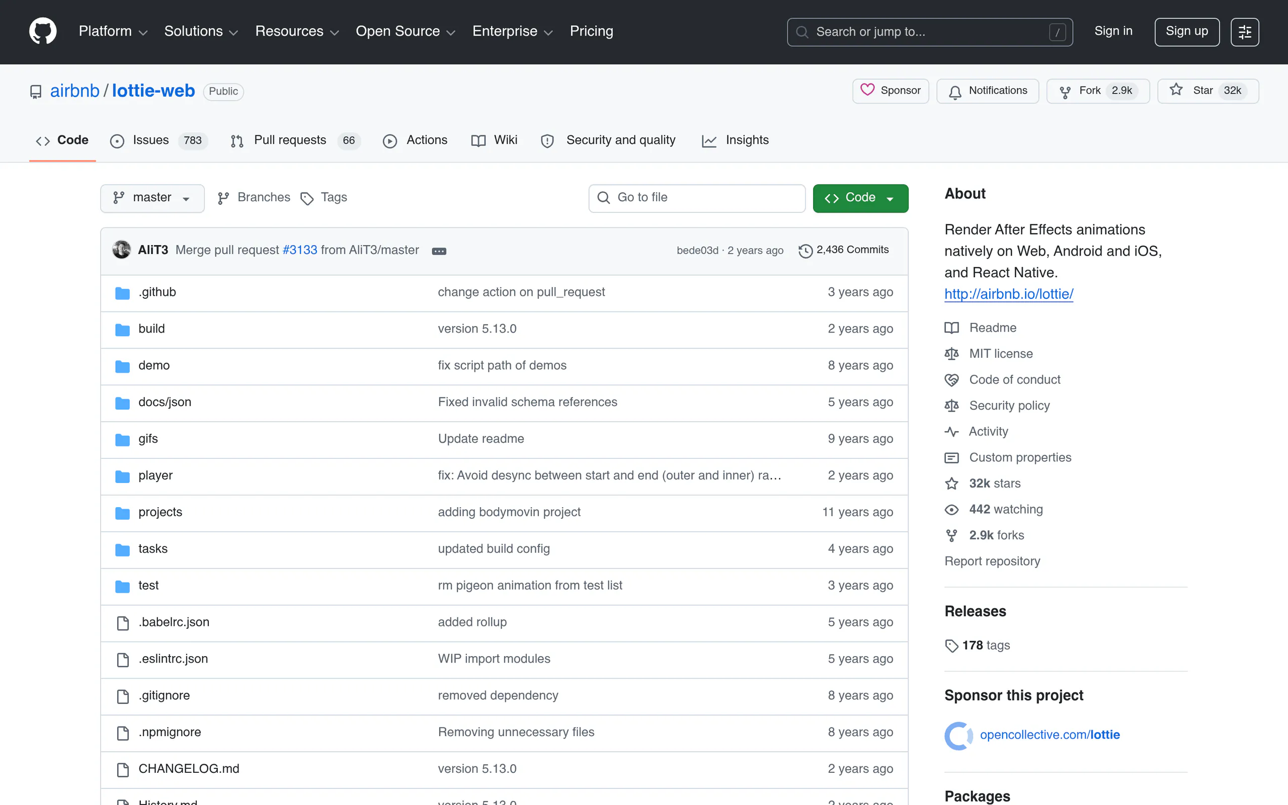Click the Pricing link
The height and width of the screenshot is (805, 1288).
tap(591, 31)
